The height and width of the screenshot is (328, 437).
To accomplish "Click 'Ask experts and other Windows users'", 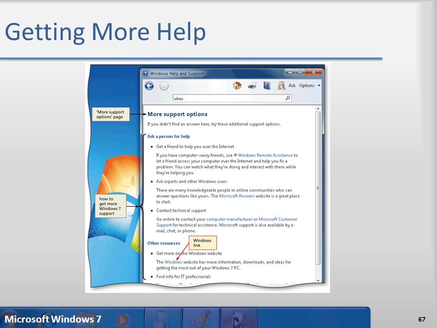I will pos(192,181).
